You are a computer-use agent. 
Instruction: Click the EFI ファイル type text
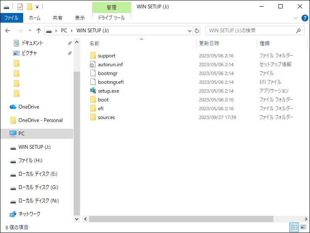point(270,82)
